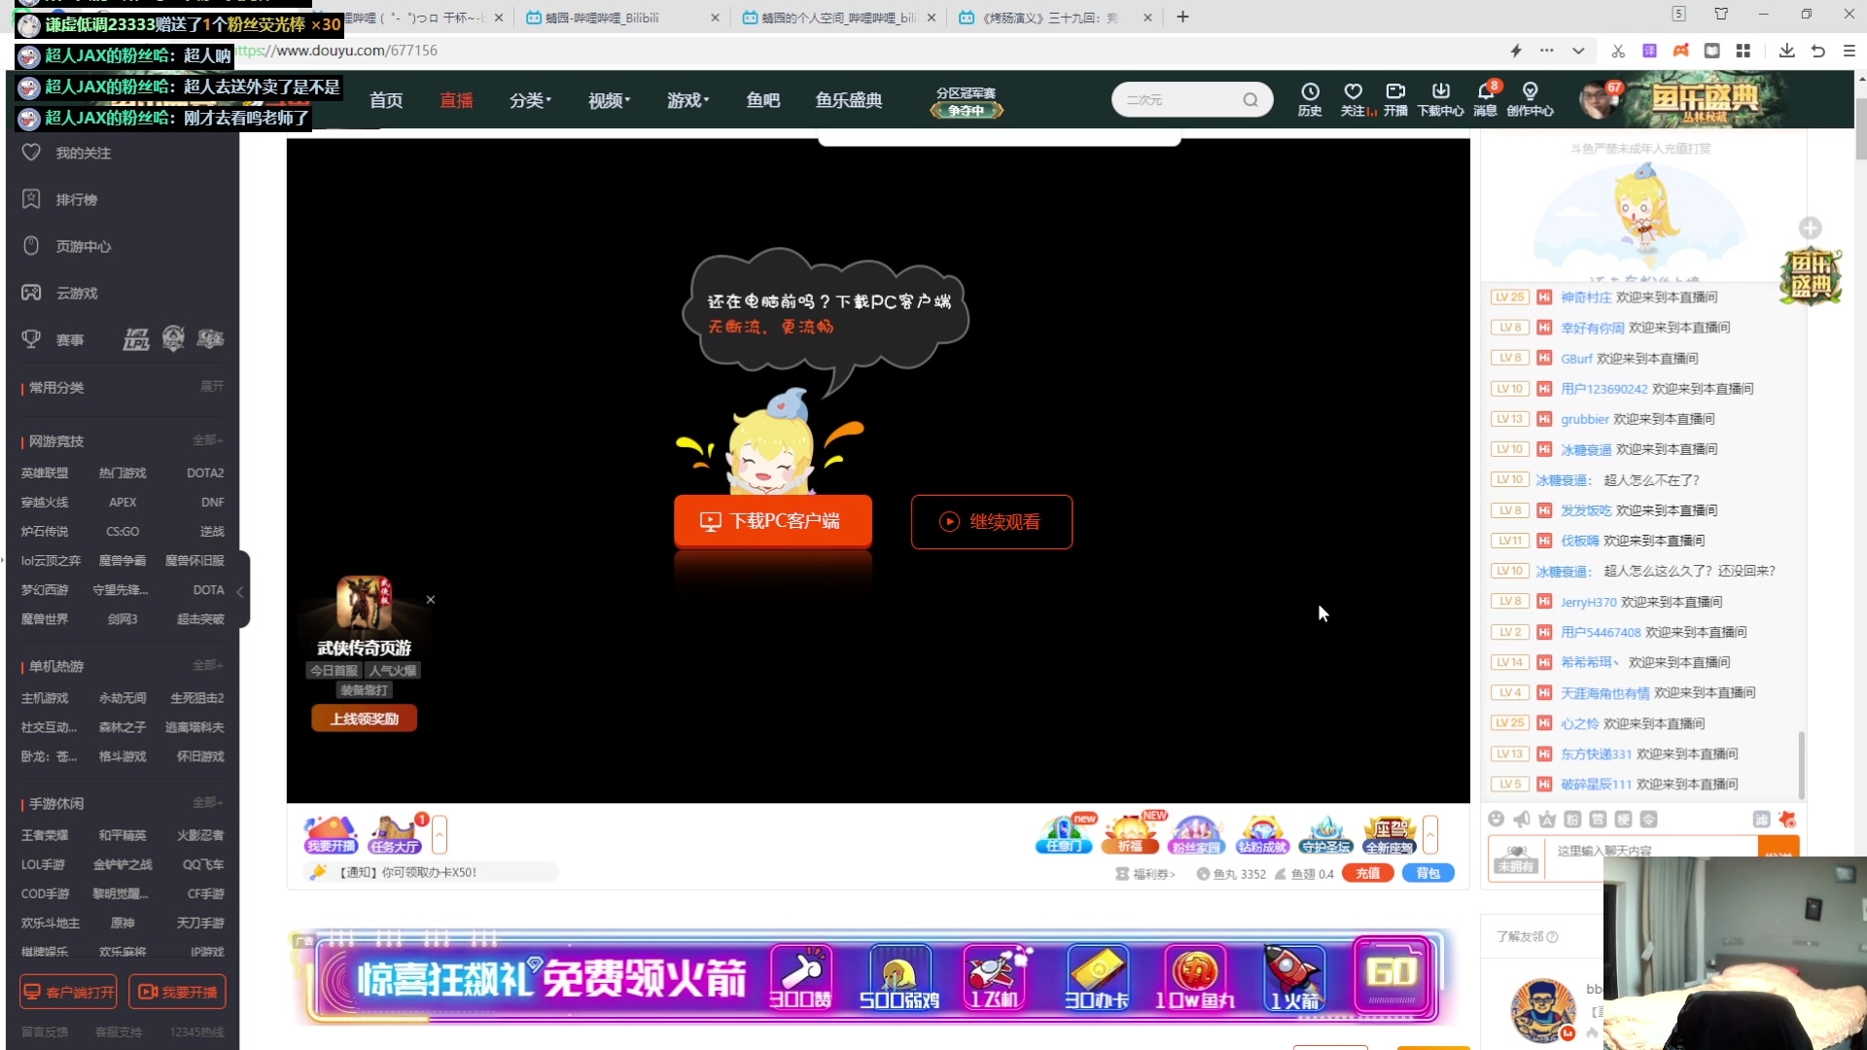Viewport: 1867px width, 1050px height.
Task: Select 直播 in the navigation bar
Action: point(456,100)
